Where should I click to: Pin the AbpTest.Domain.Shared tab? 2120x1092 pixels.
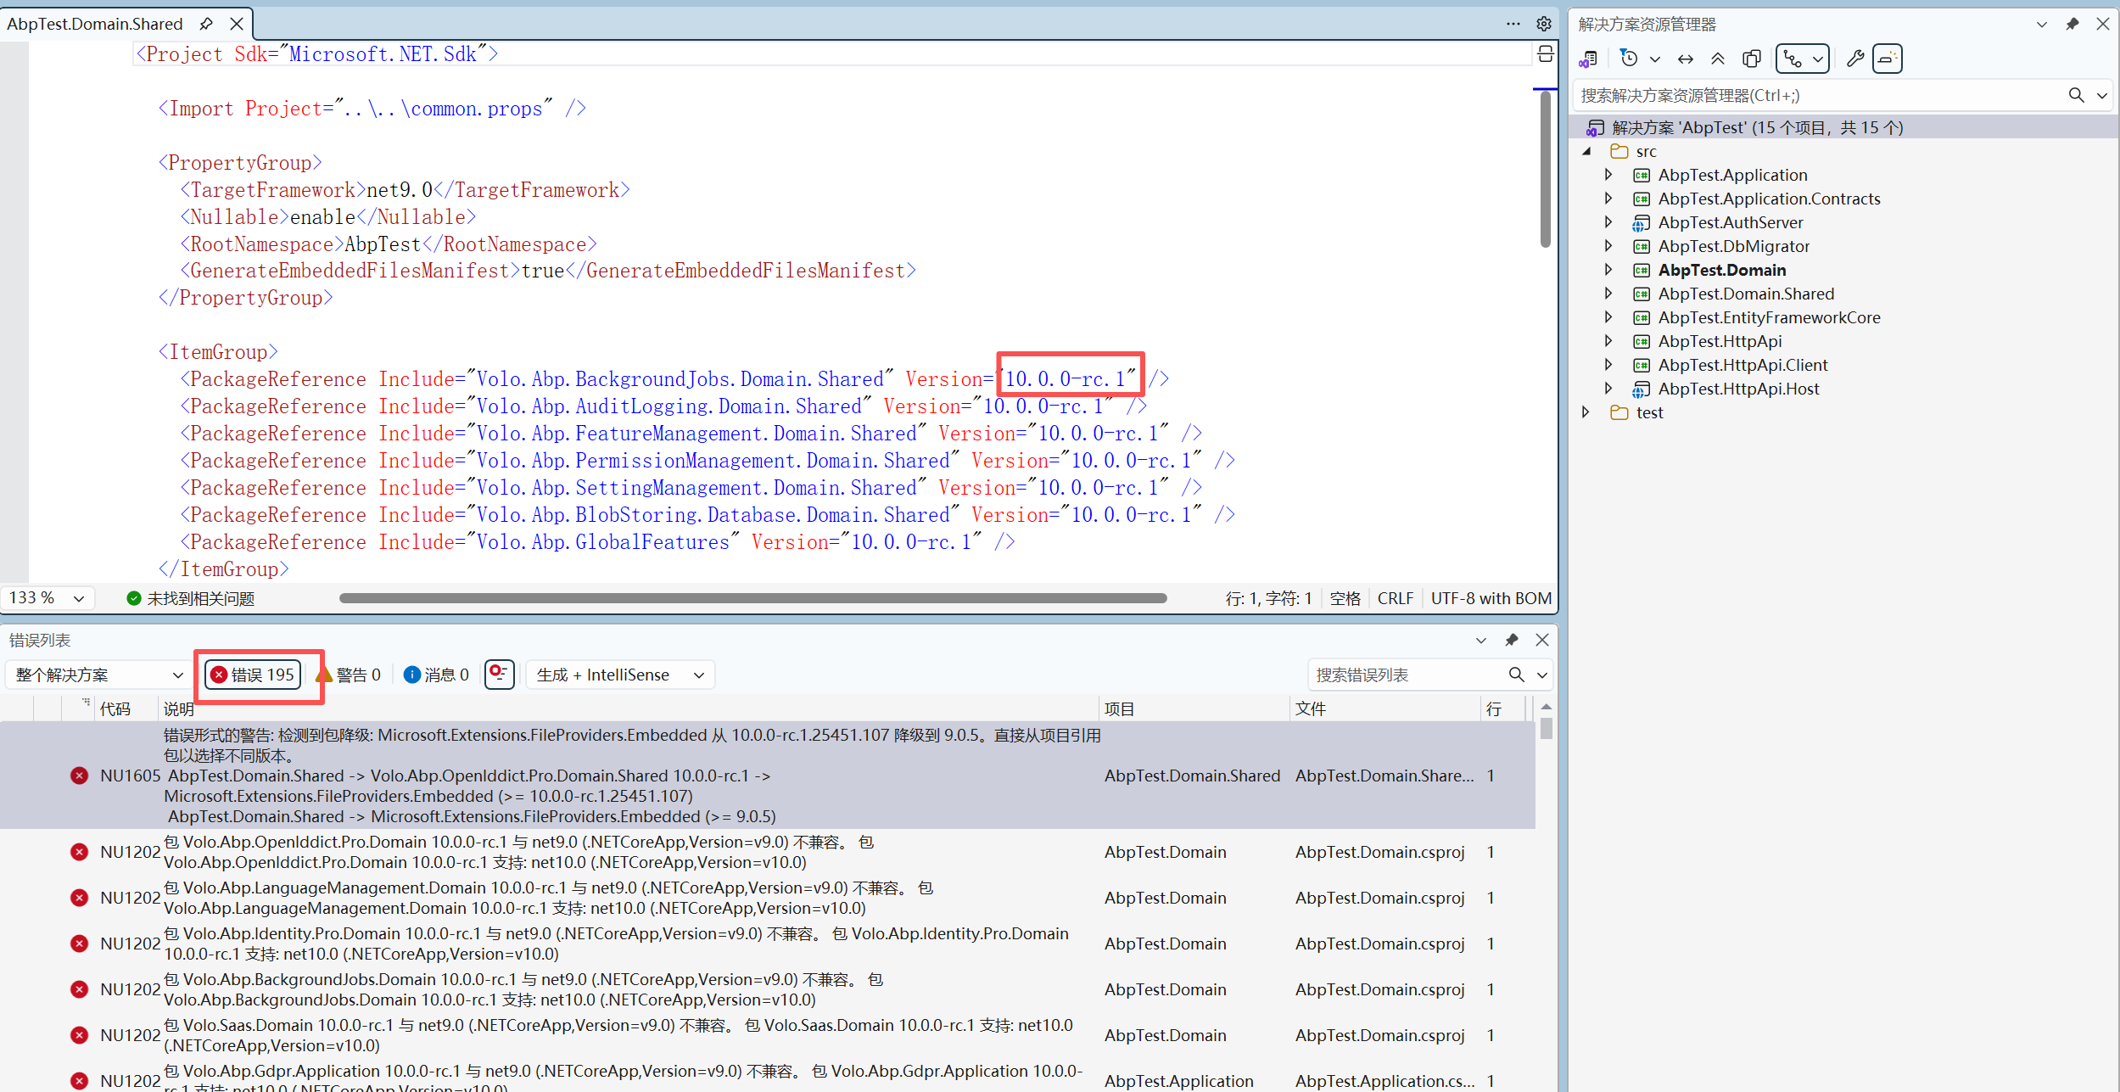206,24
